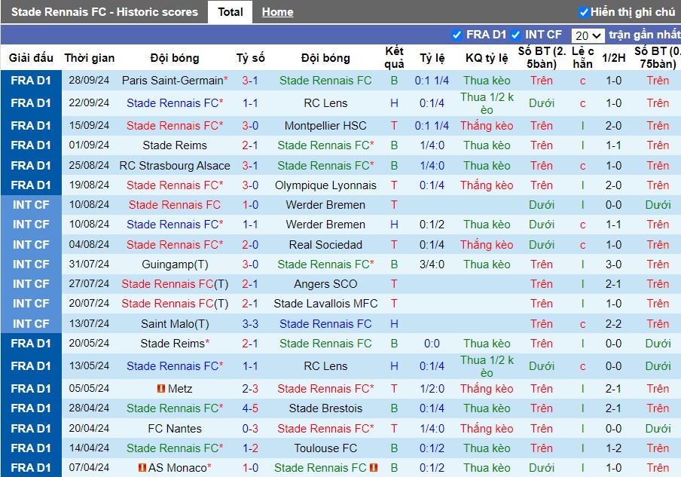
Task: Click the Metz team name
Action: [x=180, y=388]
